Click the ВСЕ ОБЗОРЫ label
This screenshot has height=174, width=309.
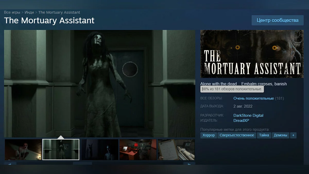coord(211,98)
